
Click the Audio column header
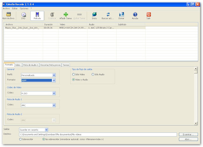point(101,24)
